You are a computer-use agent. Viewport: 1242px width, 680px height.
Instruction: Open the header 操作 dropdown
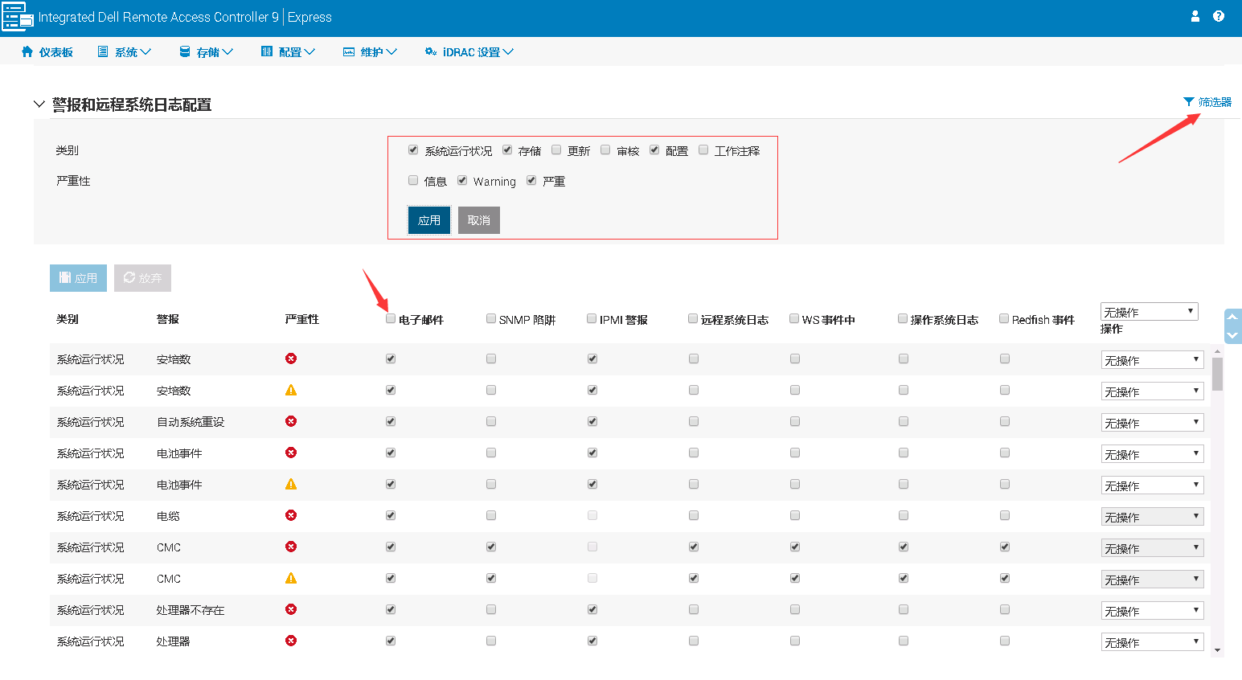click(1150, 311)
